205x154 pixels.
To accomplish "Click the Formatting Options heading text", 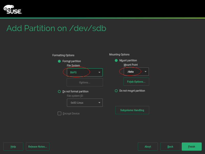I will pyautogui.click(x=63, y=55).
